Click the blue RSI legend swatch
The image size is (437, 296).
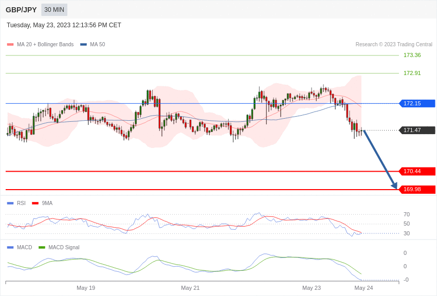tap(10, 203)
